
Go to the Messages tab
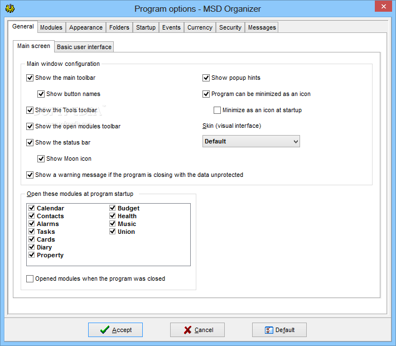(x=262, y=27)
